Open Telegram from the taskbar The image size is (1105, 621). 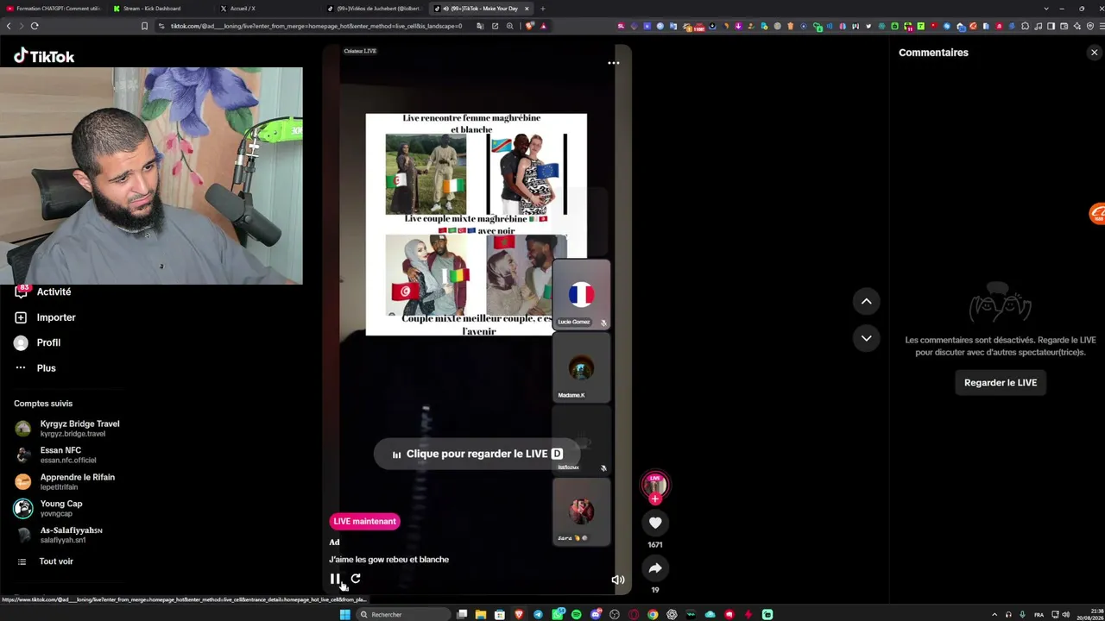(538, 614)
